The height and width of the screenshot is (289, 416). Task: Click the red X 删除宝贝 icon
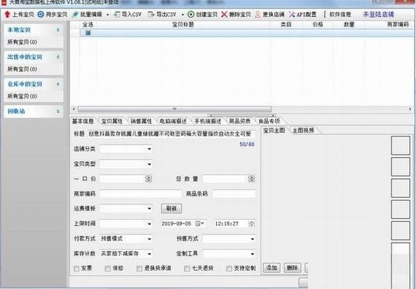(224, 15)
